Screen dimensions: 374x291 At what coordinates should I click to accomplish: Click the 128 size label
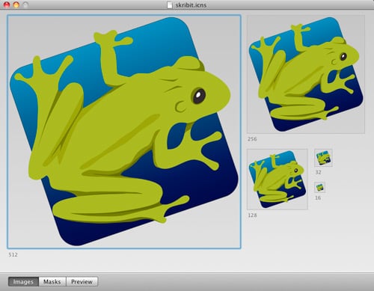[x=252, y=215]
